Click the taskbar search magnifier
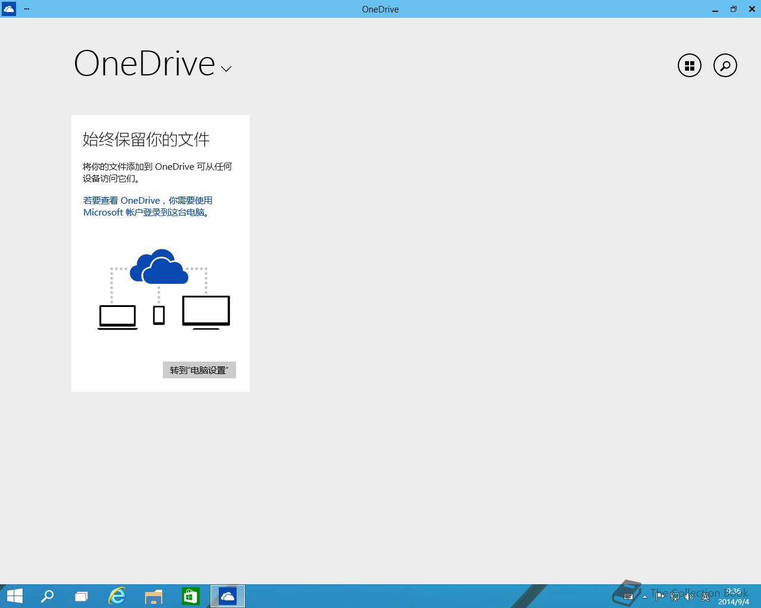This screenshot has width=761, height=608. (x=47, y=596)
